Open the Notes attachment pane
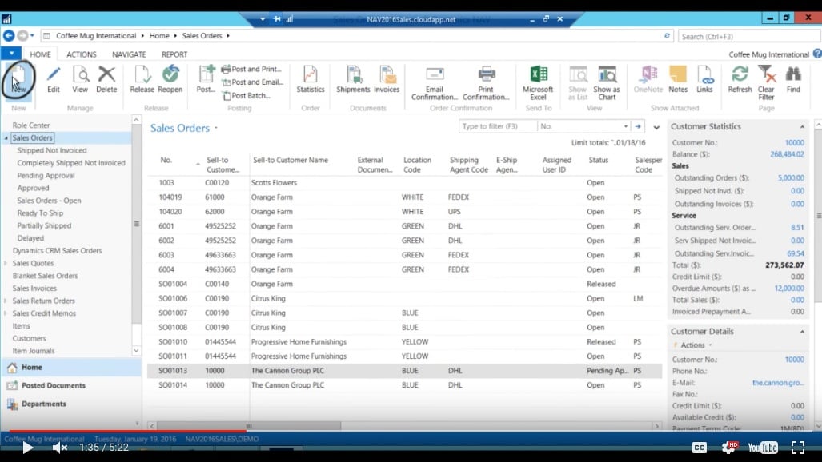This screenshot has width=822, height=462. pos(678,80)
